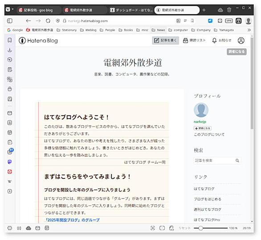Go back to the previous page
This screenshot has height=240, width=261.
pyautogui.click(x=29, y=21)
